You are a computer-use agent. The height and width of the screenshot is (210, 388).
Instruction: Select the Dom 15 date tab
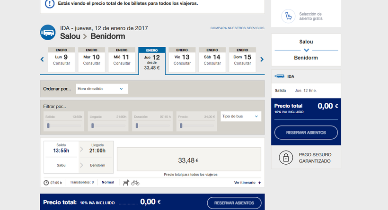(x=242, y=59)
